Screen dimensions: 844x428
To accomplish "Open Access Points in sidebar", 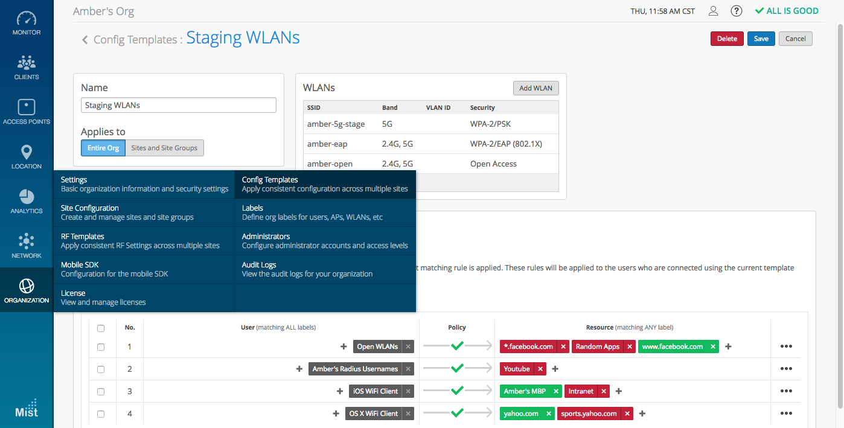I will 27,112.
